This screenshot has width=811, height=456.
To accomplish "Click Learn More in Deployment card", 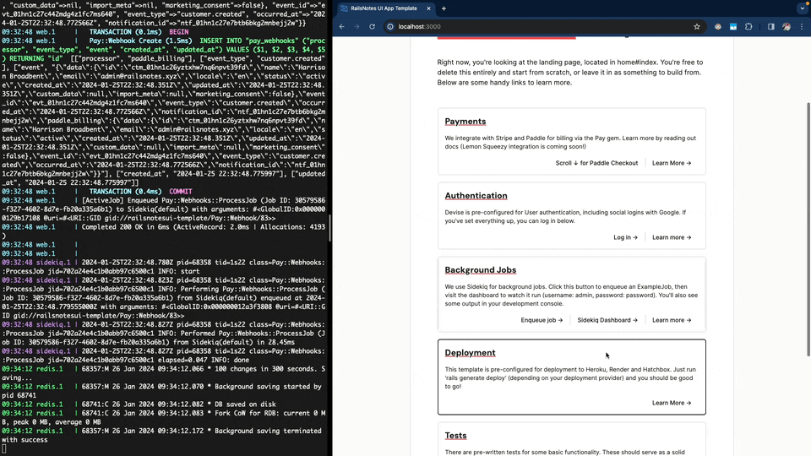I will [x=672, y=403].
